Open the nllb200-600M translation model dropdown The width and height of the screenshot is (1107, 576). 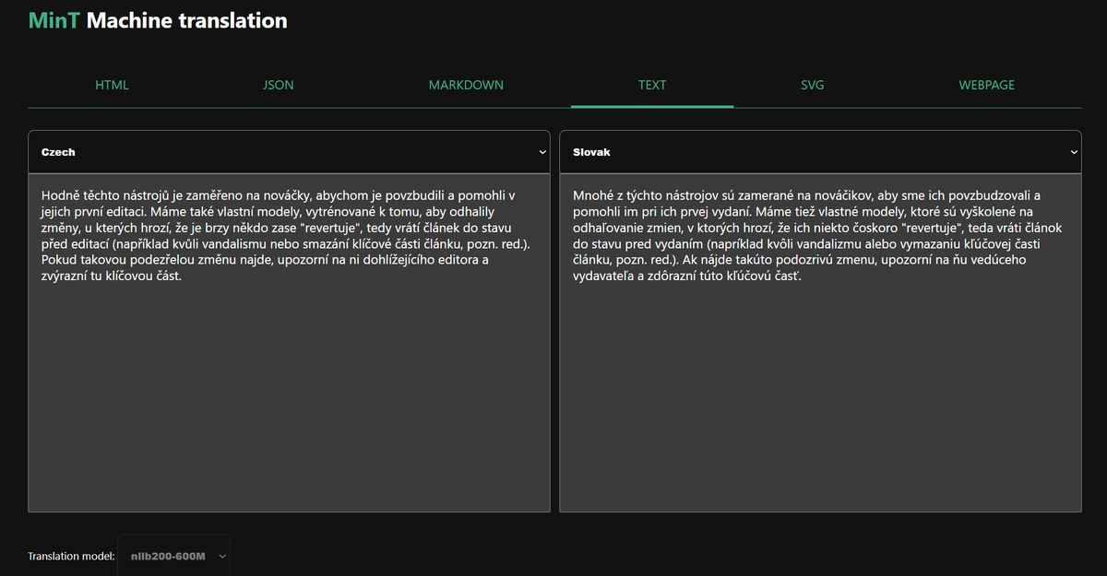coord(174,556)
